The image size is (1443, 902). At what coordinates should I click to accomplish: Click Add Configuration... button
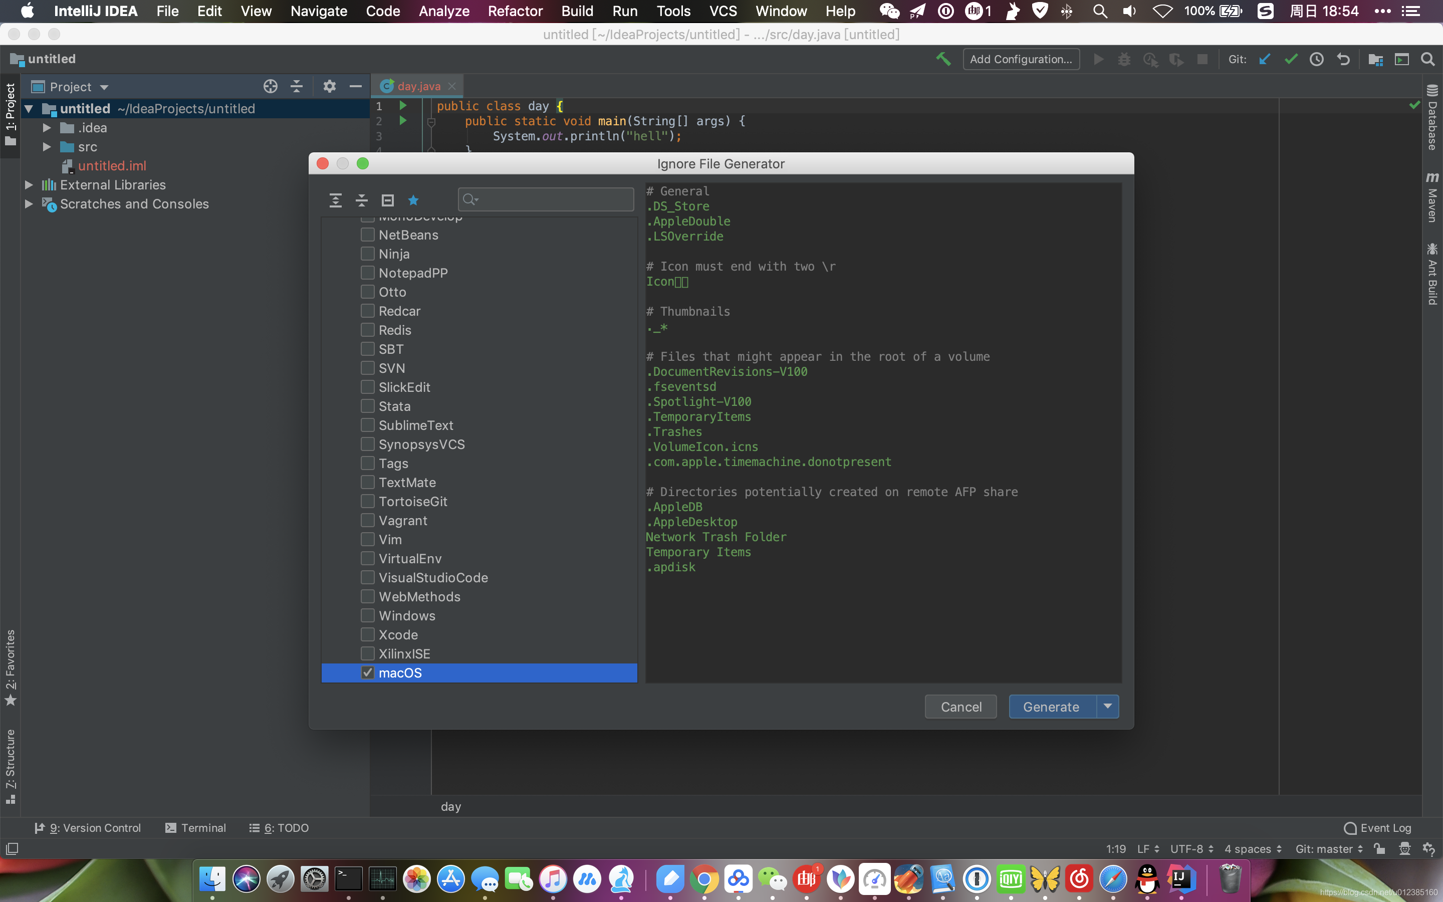(1021, 59)
